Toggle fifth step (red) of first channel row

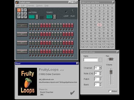(x=41, y=26)
